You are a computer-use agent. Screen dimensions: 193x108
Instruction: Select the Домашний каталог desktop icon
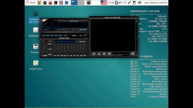(x=35, y=17)
